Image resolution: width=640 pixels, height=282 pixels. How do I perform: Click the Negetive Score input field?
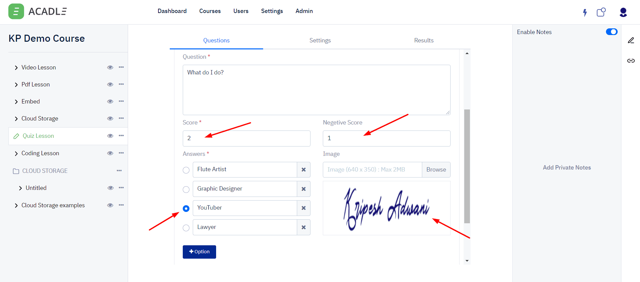tap(387, 138)
